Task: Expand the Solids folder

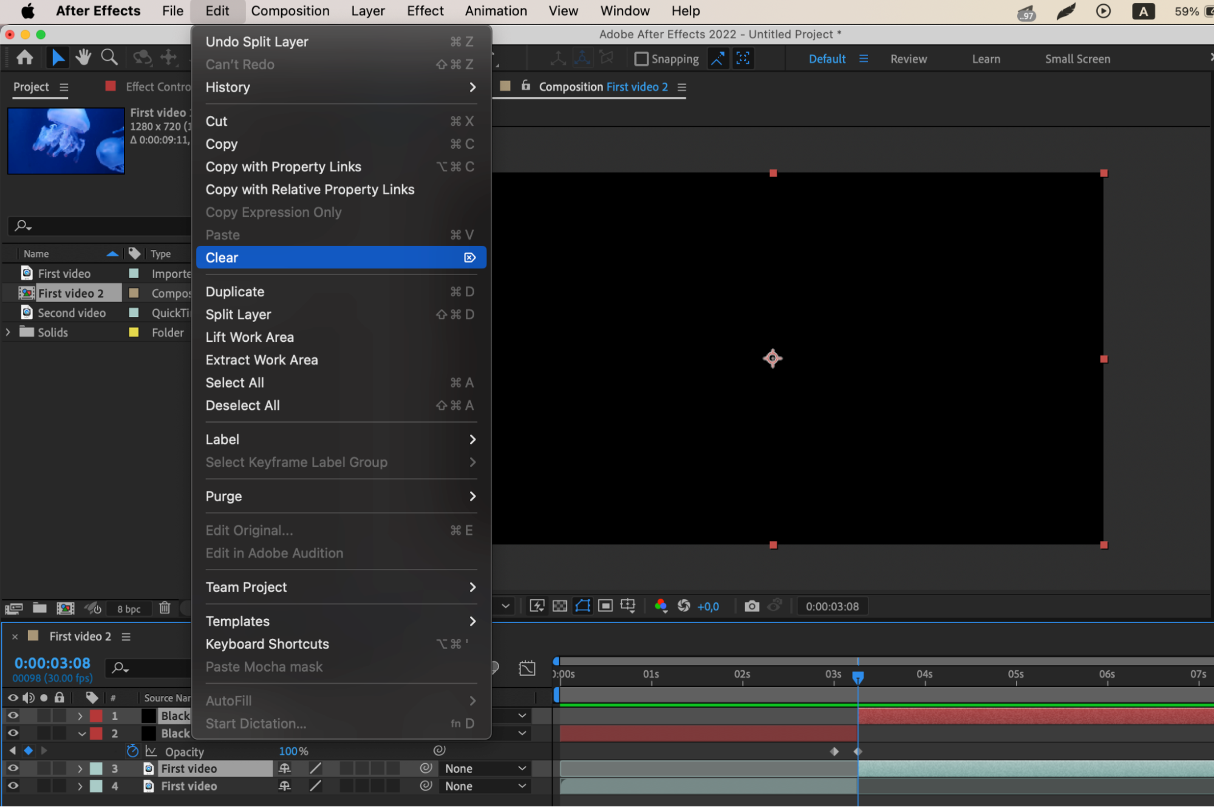Action: 8,332
